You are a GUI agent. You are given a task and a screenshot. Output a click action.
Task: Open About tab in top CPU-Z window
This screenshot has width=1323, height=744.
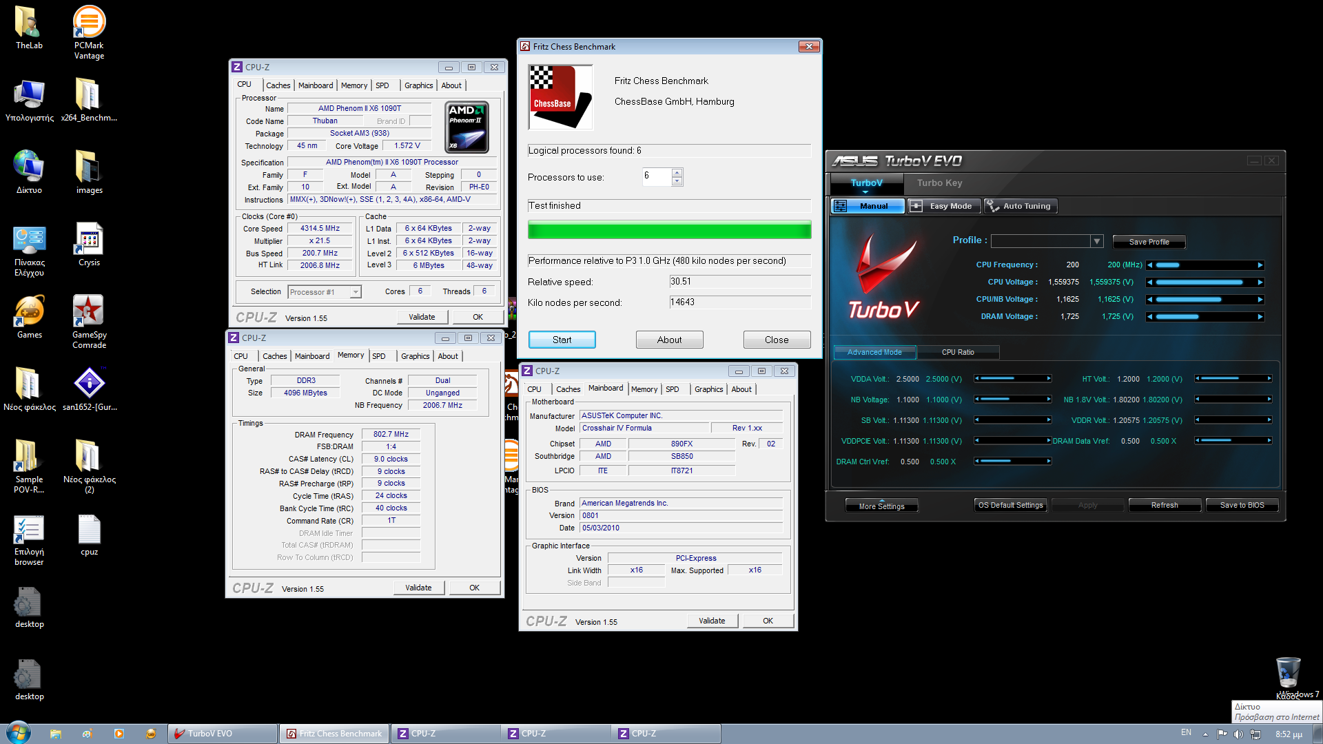click(x=451, y=85)
